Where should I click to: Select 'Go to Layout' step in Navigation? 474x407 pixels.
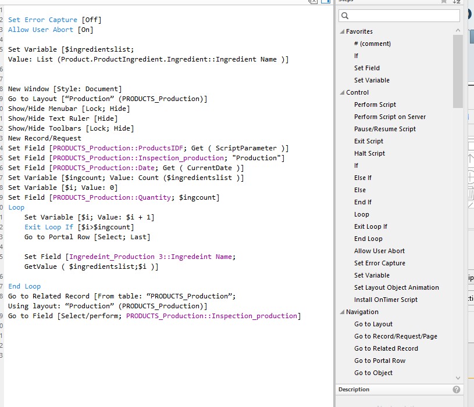373,324
